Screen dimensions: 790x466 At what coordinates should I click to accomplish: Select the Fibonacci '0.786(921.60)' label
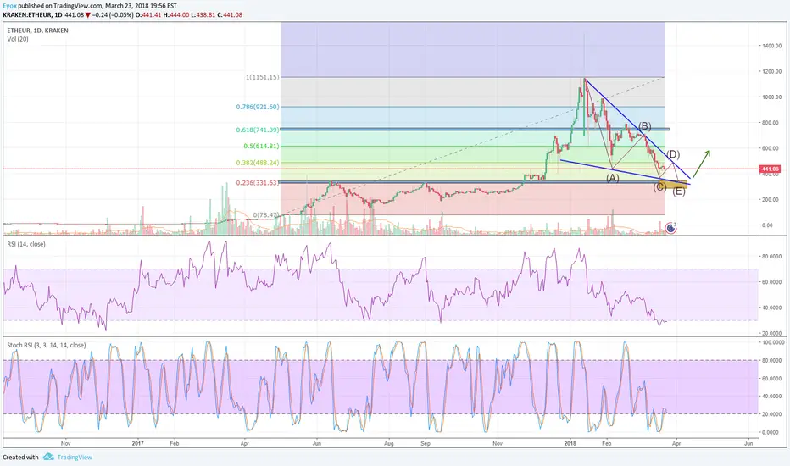[258, 107]
